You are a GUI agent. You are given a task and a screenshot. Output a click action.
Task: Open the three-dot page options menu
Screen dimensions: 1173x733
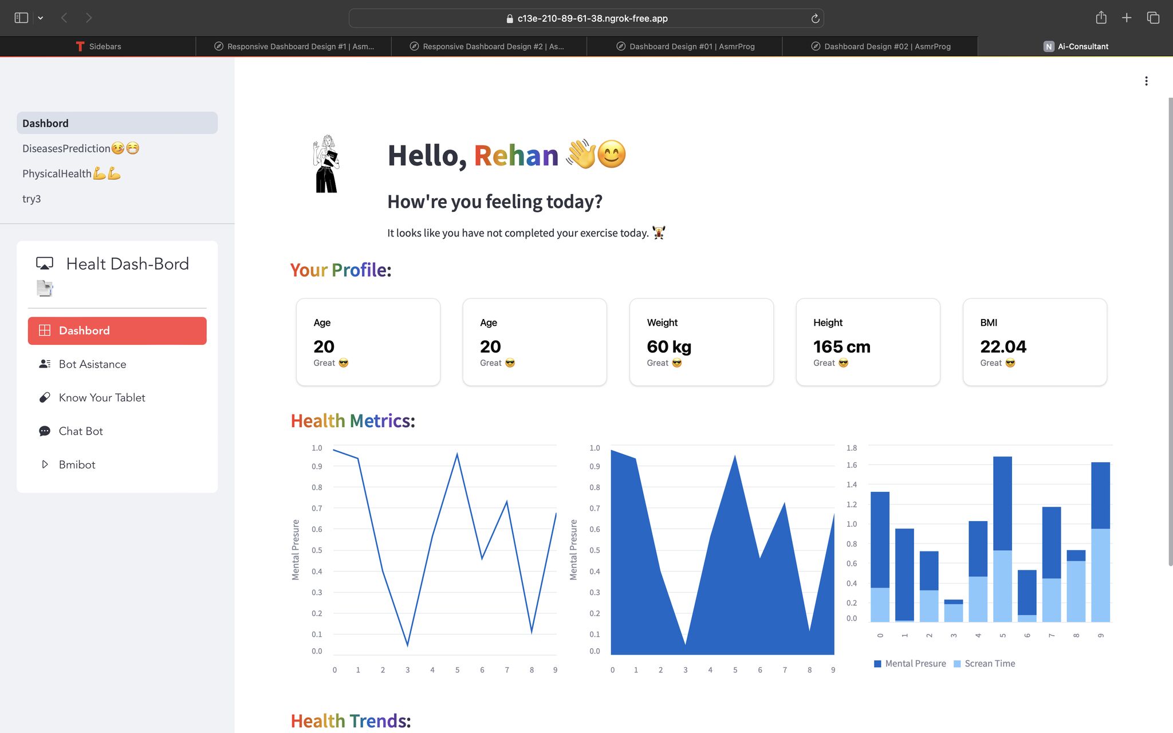click(1146, 81)
